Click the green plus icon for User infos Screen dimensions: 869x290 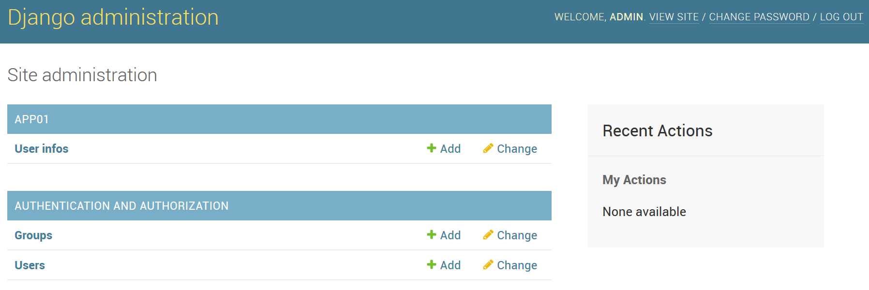432,148
